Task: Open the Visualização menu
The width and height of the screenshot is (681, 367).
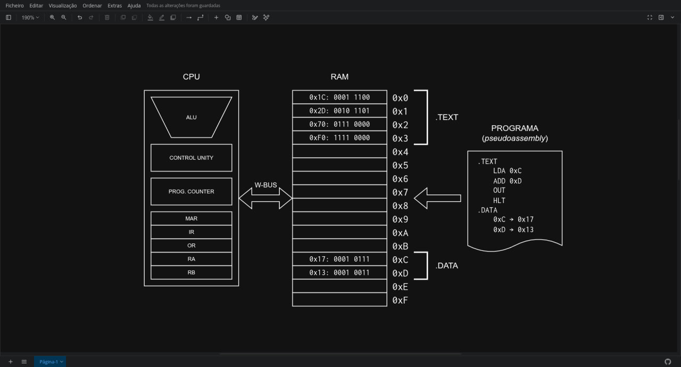Action: click(x=63, y=5)
